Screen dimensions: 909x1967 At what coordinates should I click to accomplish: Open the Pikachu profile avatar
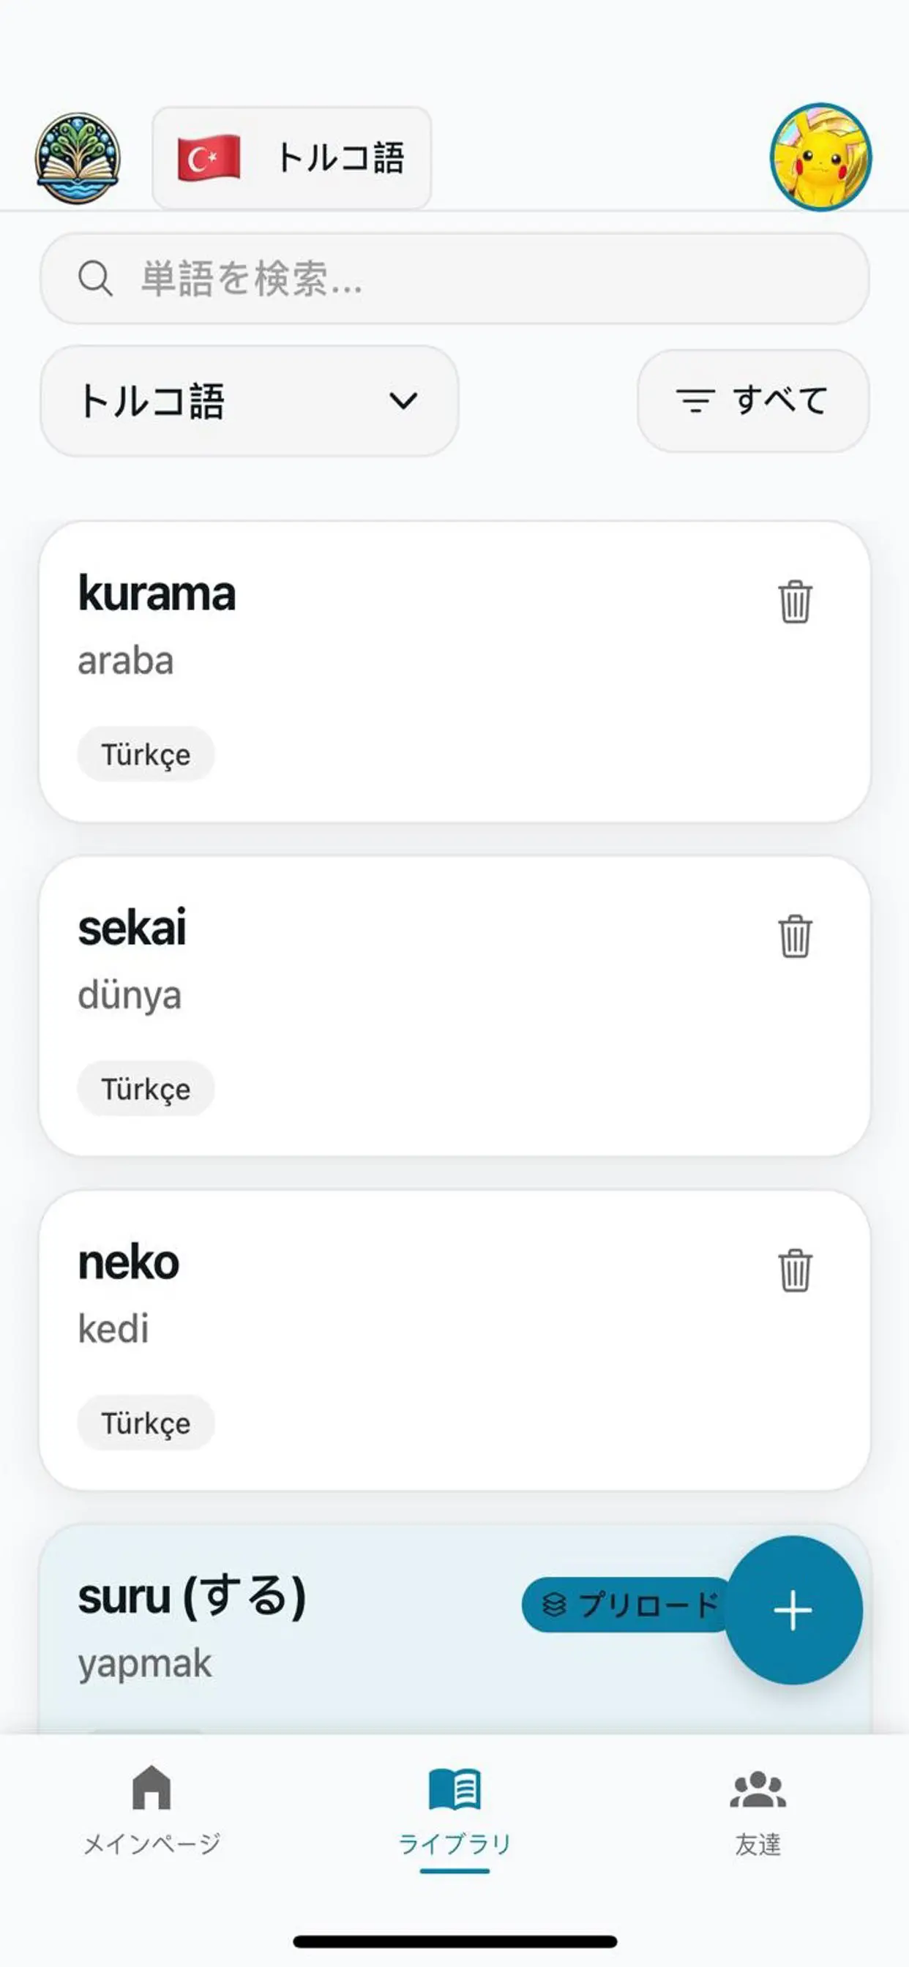coord(820,157)
